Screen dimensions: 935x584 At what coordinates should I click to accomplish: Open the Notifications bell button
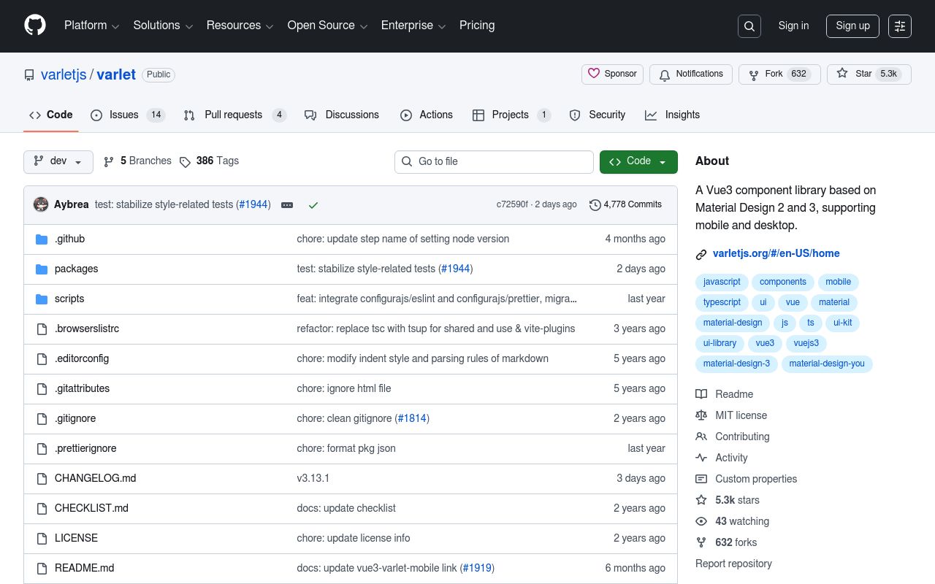click(690, 74)
